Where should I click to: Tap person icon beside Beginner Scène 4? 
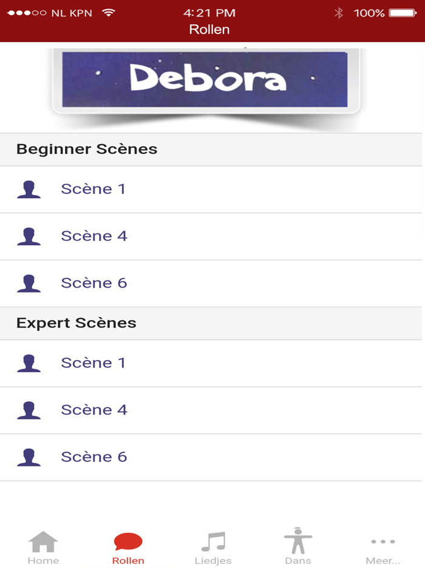tap(29, 236)
